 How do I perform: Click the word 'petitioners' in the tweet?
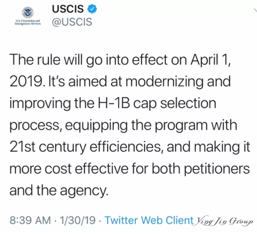[217, 170]
